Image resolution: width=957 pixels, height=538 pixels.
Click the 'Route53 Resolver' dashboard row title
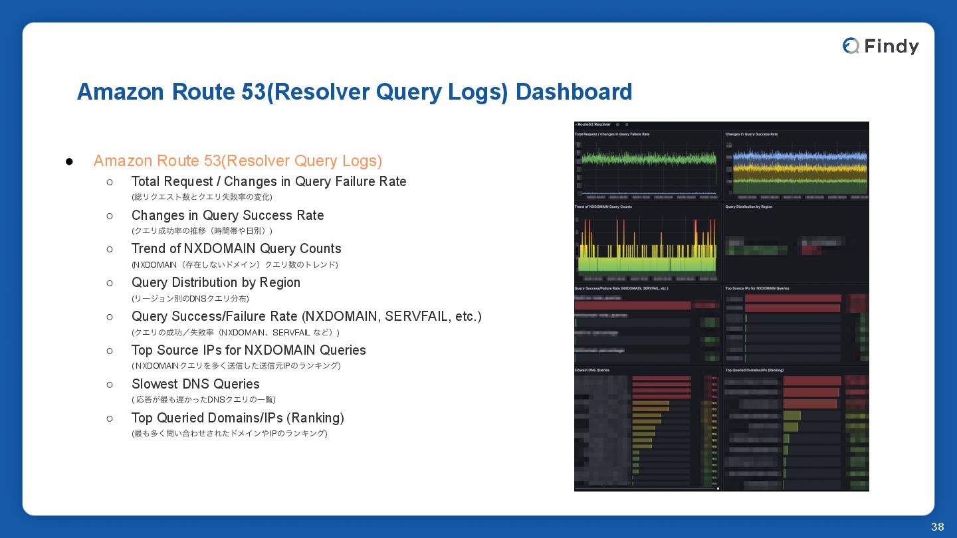point(594,124)
